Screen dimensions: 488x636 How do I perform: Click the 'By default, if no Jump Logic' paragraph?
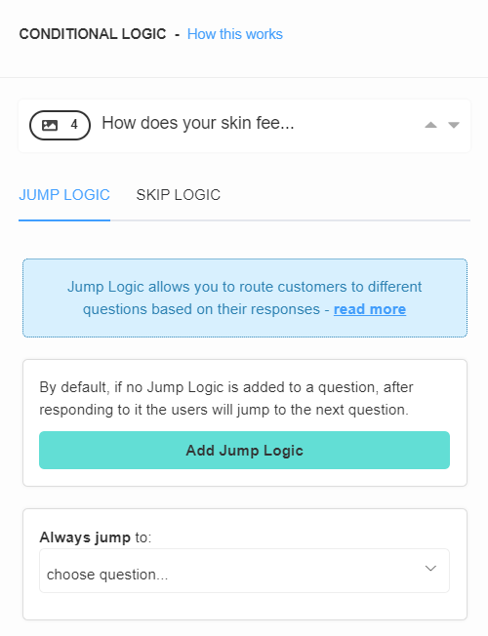226,398
